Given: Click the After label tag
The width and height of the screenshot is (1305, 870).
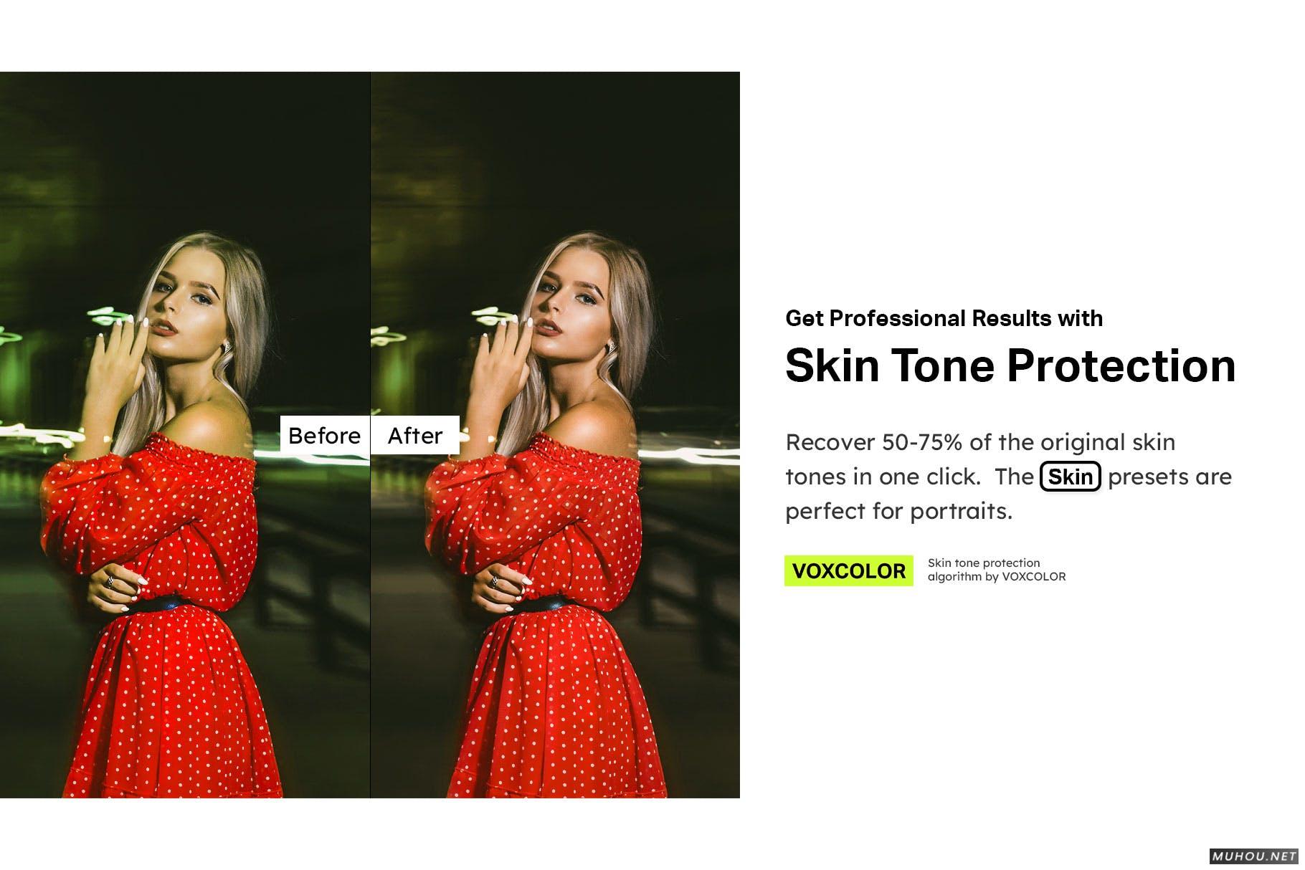Looking at the screenshot, I should [x=415, y=435].
